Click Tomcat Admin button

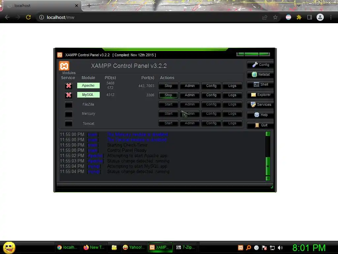(189, 123)
